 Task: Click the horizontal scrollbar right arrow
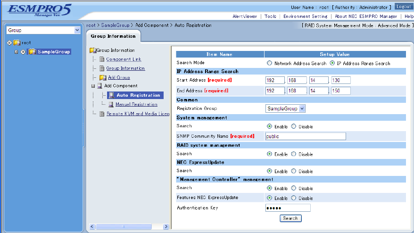[166, 226]
